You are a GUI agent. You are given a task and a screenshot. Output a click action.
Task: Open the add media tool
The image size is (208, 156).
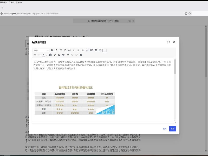tap(100, 50)
